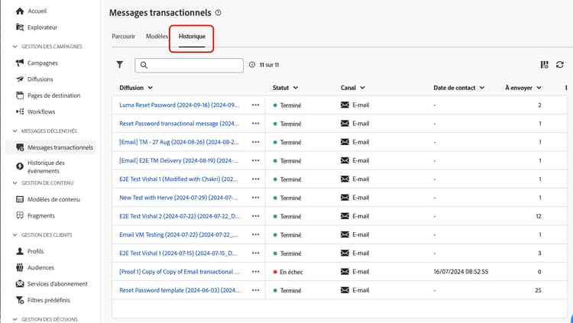The width and height of the screenshot is (573, 323).
Task: Collapse the Gestion des campagnes section
Action: (15, 47)
